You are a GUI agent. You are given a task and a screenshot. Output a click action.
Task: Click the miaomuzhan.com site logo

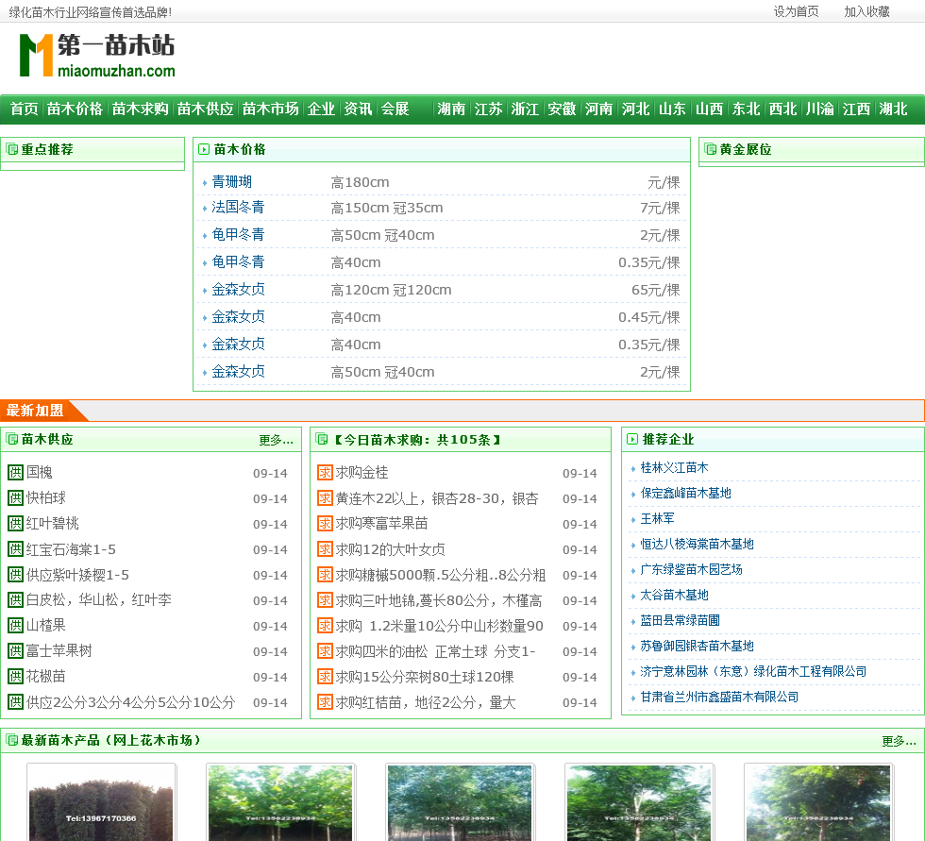[x=96, y=56]
